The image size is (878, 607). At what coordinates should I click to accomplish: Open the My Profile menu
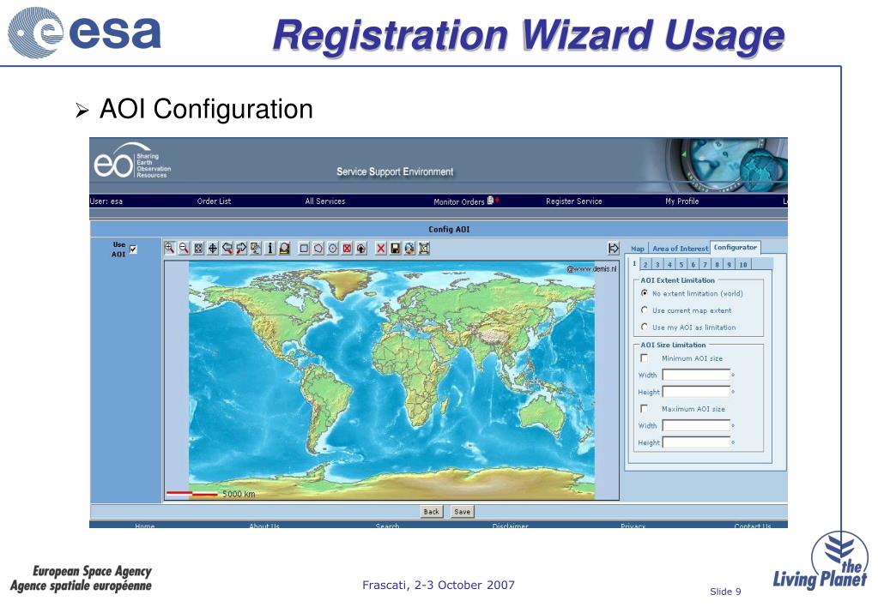coord(682,201)
